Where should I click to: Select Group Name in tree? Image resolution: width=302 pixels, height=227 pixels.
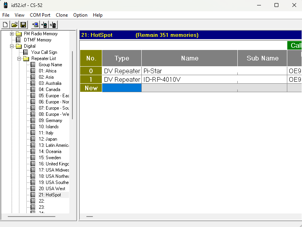click(50, 65)
